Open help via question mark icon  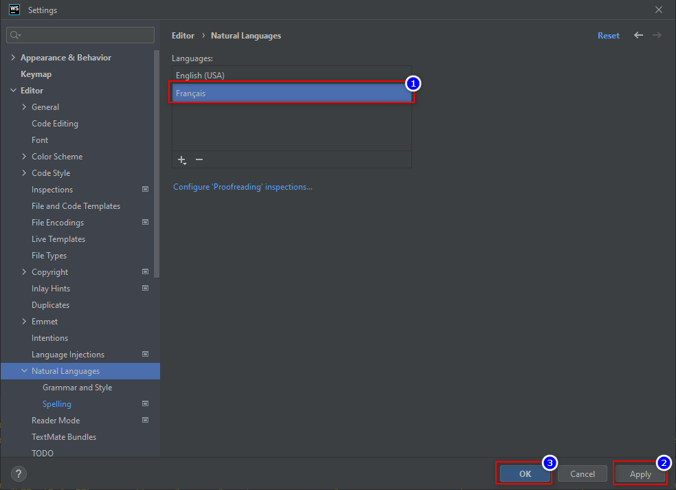pos(19,474)
